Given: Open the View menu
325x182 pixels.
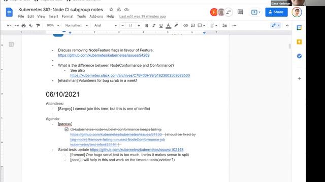Looking at the screenshot, I should coord(41,16).
